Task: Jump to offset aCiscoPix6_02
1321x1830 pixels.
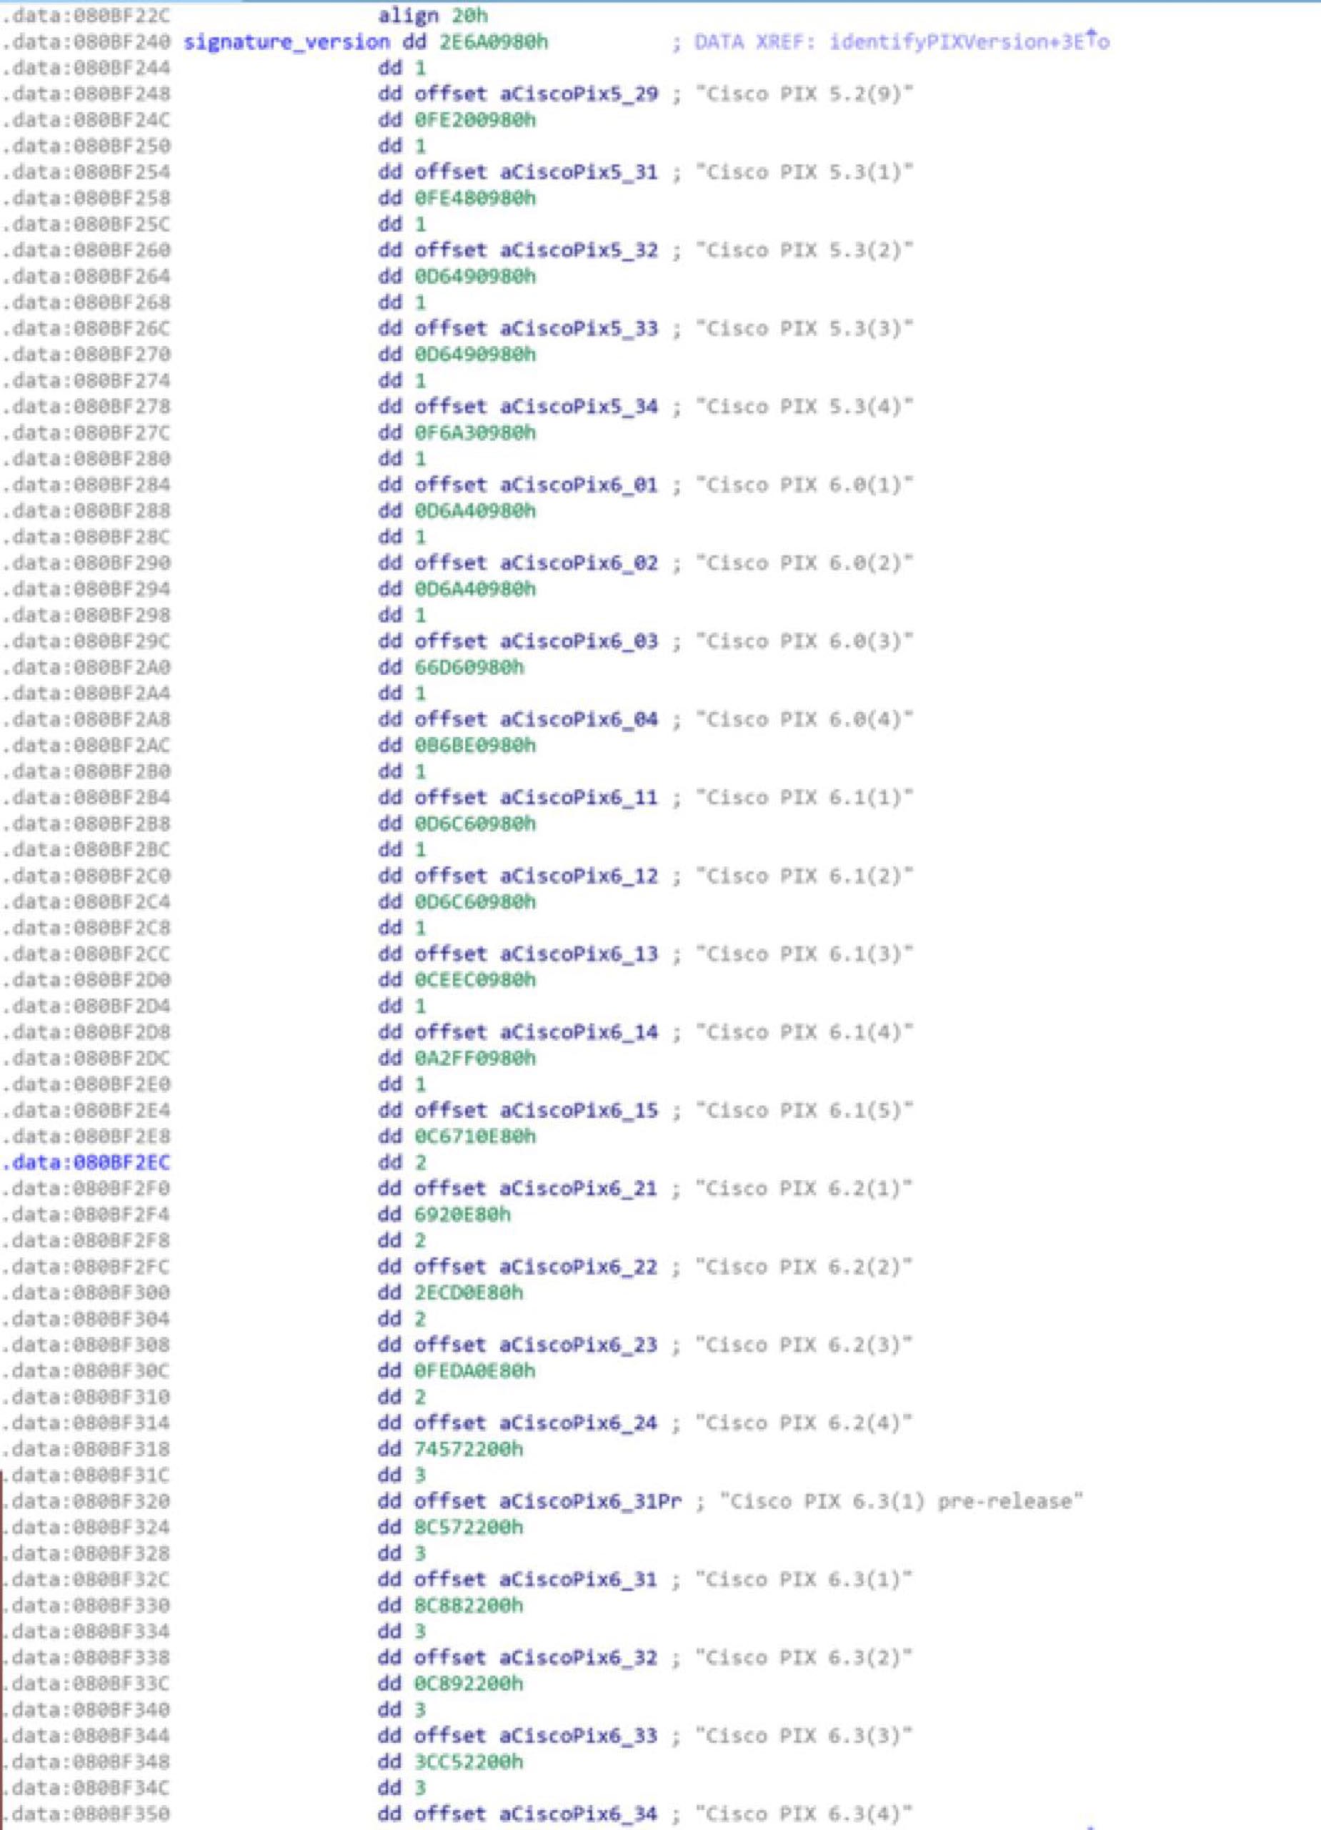Action: tap(578, 563)
